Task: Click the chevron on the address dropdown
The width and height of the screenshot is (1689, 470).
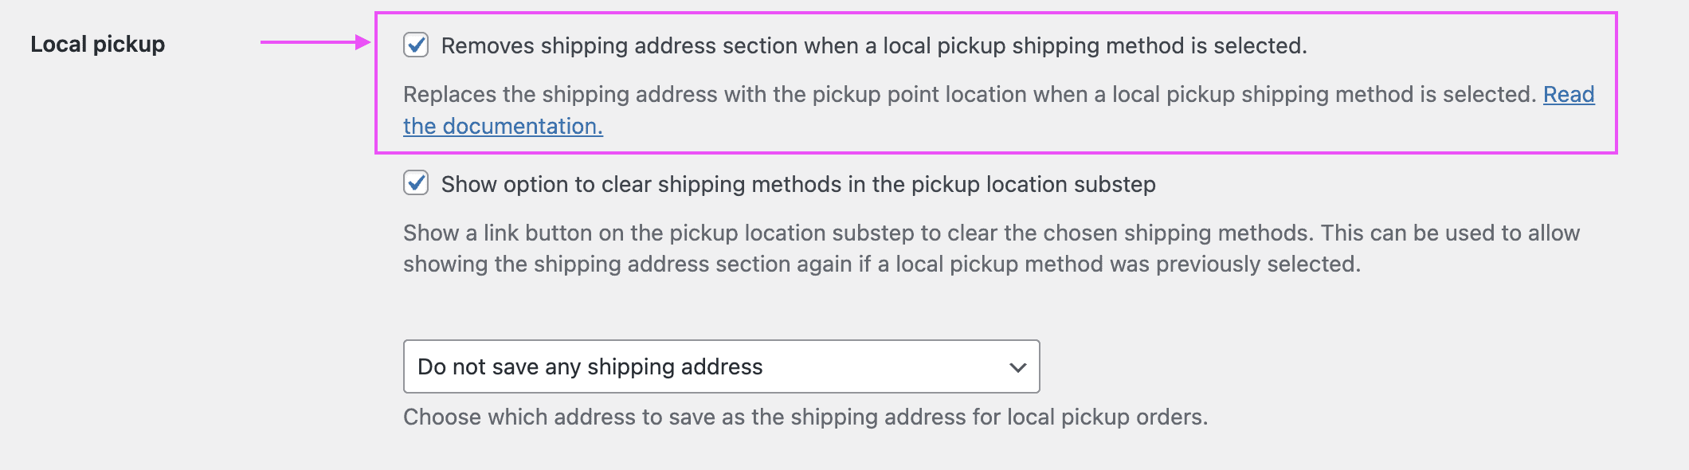Action: click(1017, 366)
